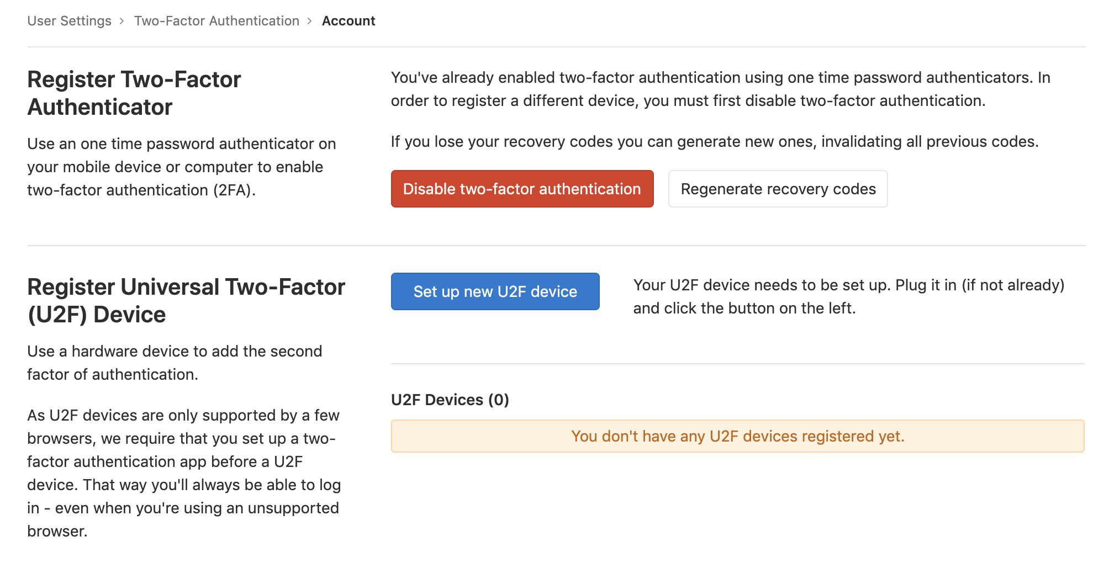This screenshot has height=563, width=1109.
Task: Click chevron separator before Account breadcrumb
Action: pyautogui.click(x=310, y=21)
